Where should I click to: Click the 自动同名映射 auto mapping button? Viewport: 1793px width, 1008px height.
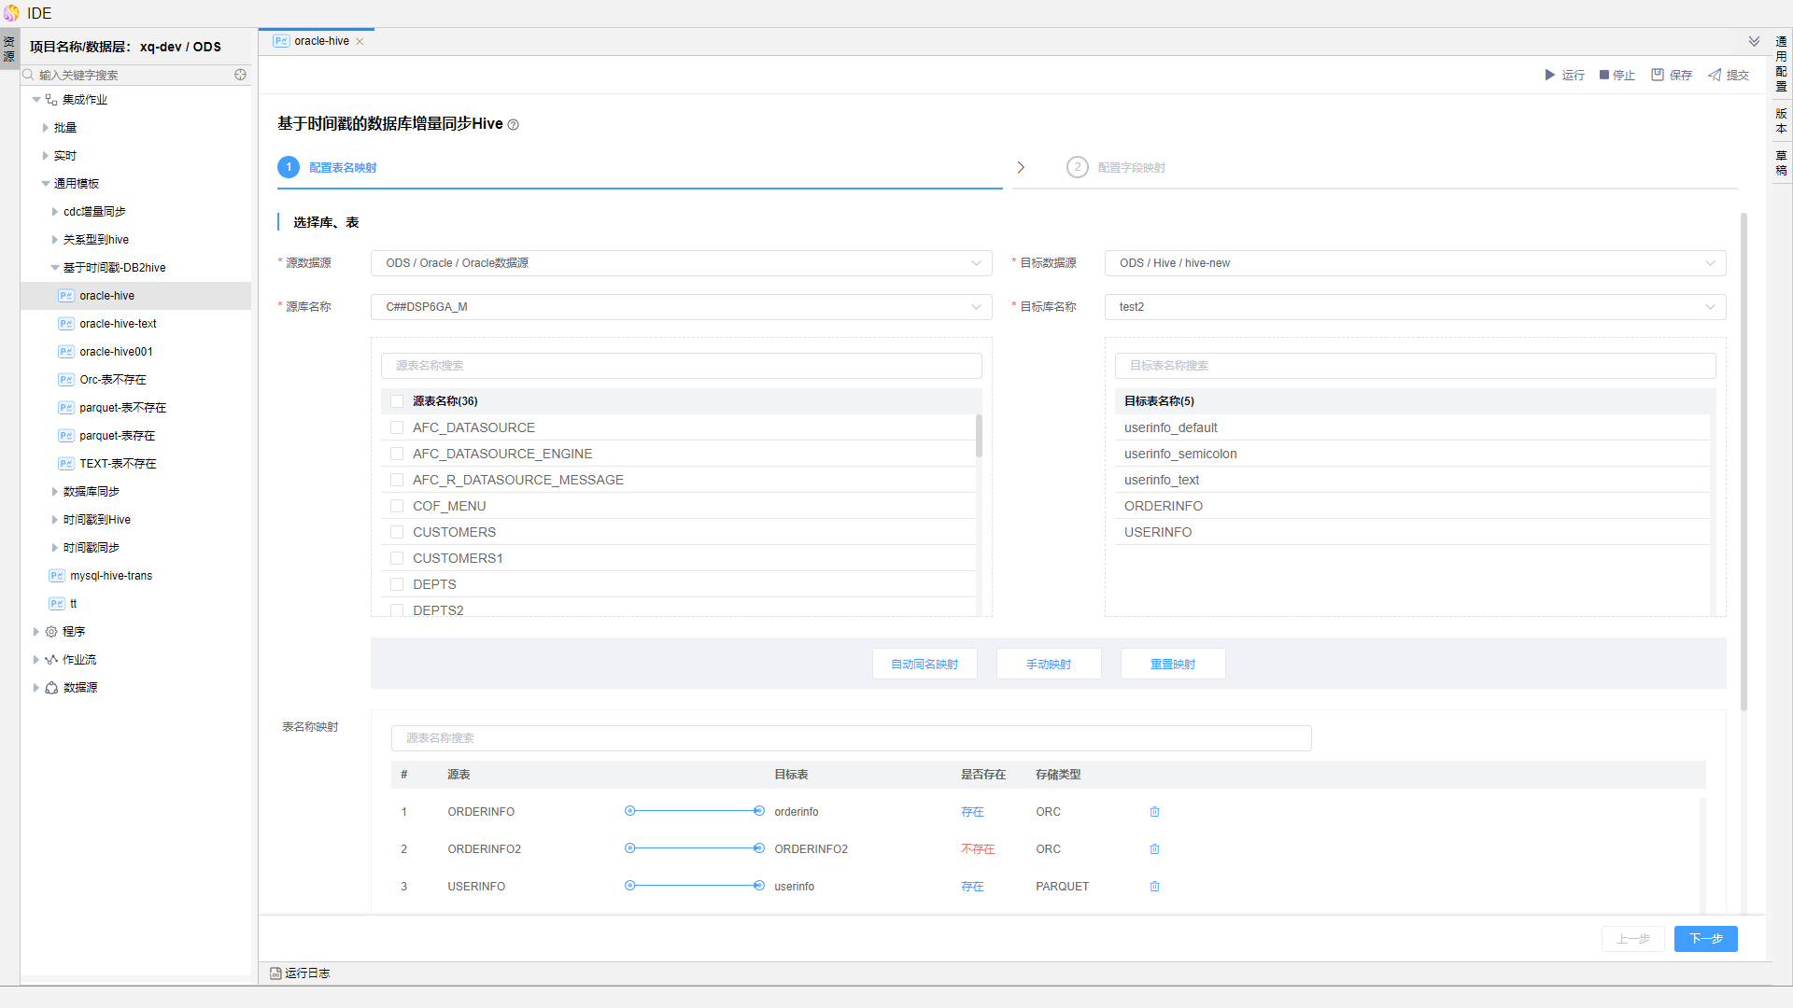(924, 665)
